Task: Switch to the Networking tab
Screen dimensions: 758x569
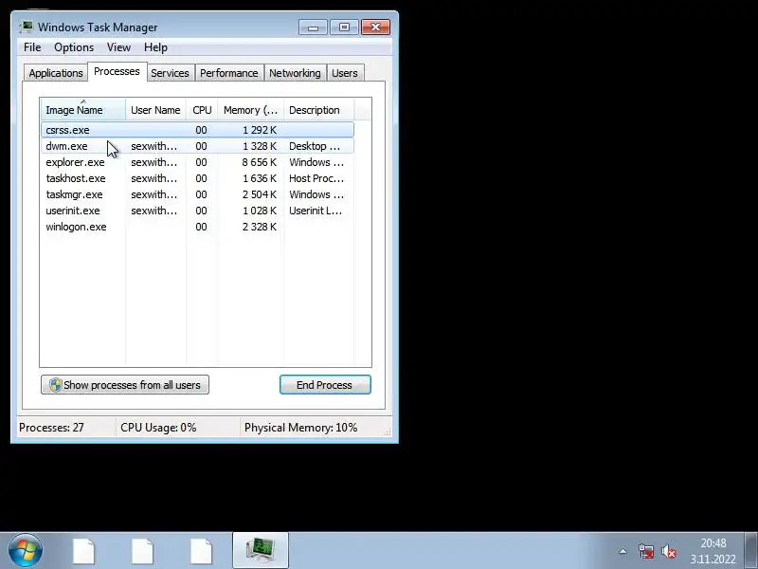Action: tap(295, 73)
